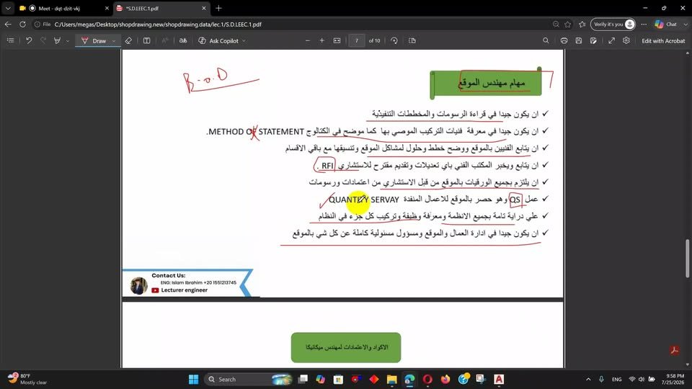
Task: Undo the last annotation
Action: click(29, 40)
